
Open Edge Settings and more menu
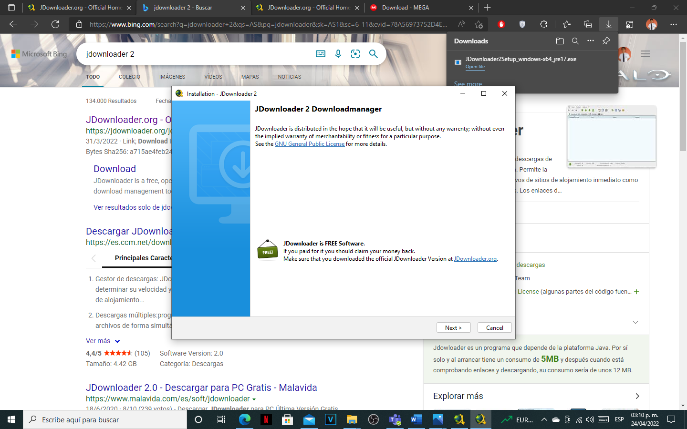pyautogui.click(x=674, y=24)
